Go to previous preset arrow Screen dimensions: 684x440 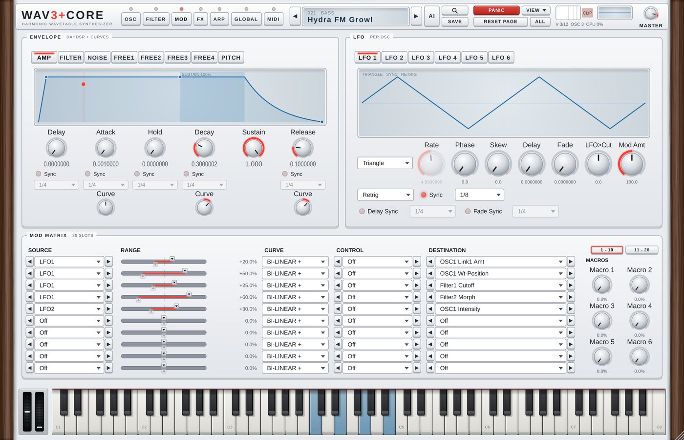(x=295, y=16)
